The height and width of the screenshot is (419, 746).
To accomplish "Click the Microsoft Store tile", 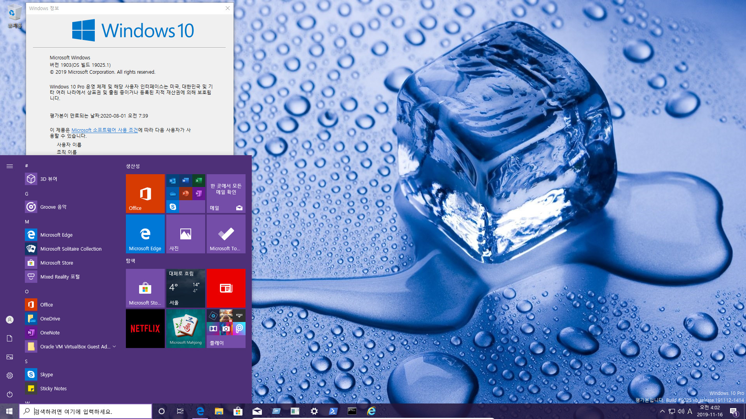I will (x=145, y=288).
